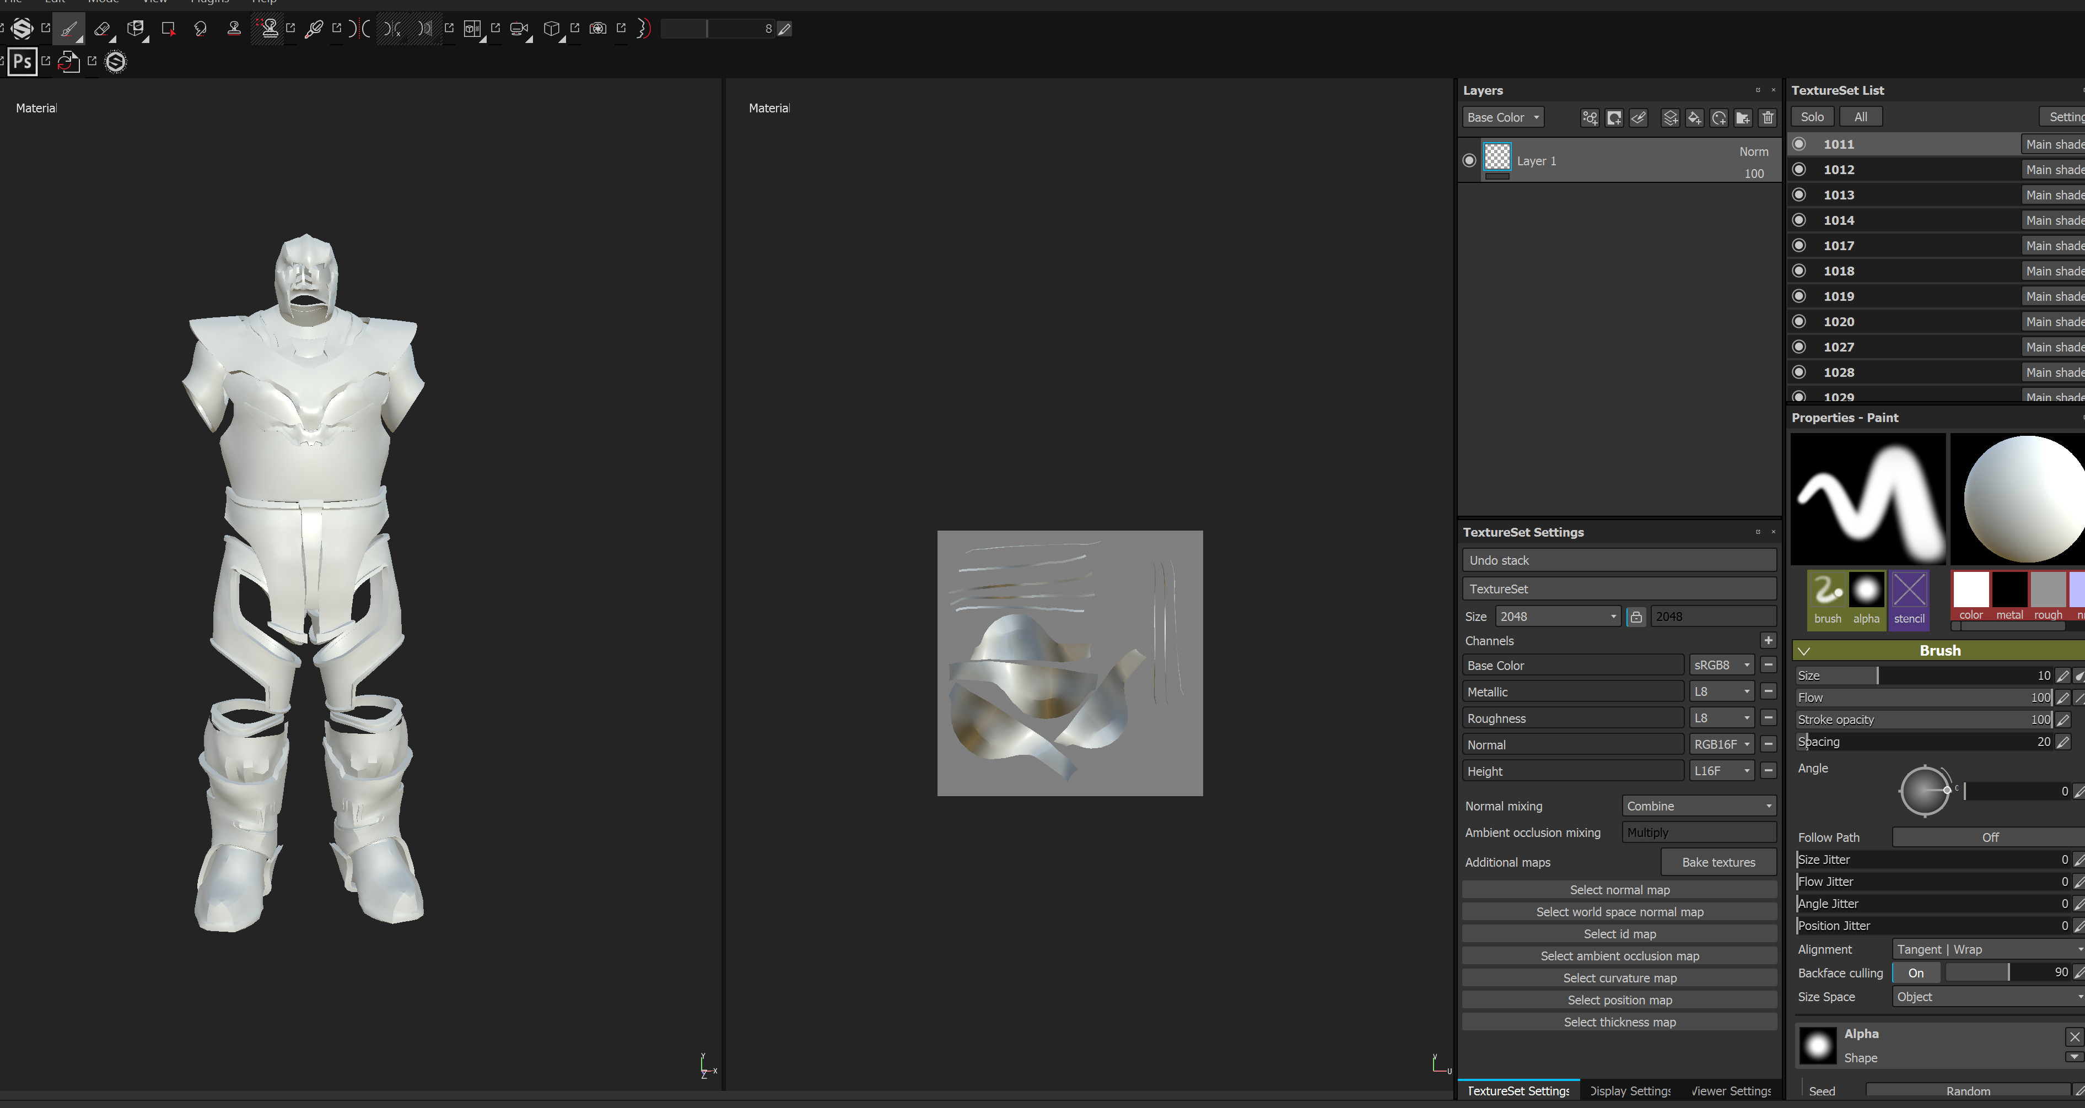The width and height of the screenshot is (2085, 1108).
Task: Toggle visibility of TextureSet 1012
Action: click(x=1800, y=169)
